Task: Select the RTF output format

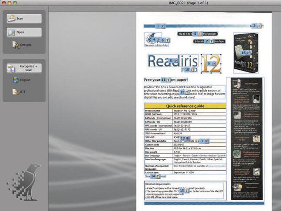Action: 19,92
